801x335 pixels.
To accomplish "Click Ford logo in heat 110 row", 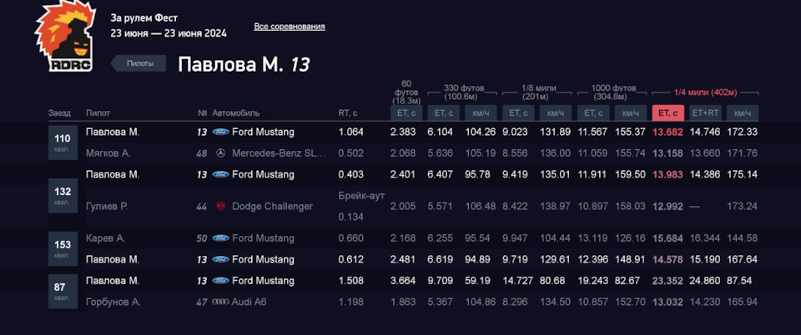I will [221, 132].
